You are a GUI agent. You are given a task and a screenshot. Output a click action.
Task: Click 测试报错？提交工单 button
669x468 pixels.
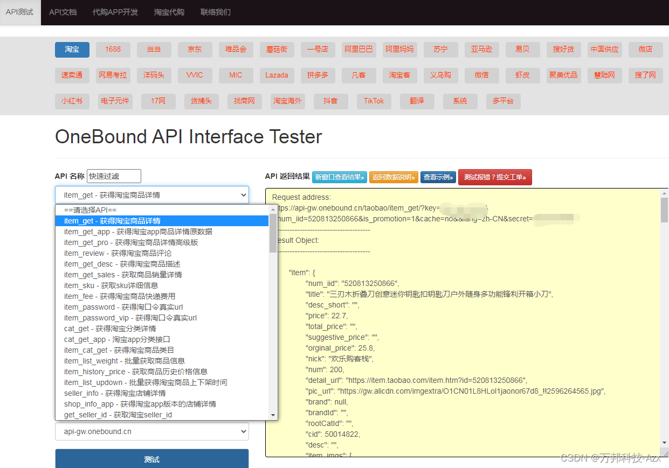[x=495, y=177]
